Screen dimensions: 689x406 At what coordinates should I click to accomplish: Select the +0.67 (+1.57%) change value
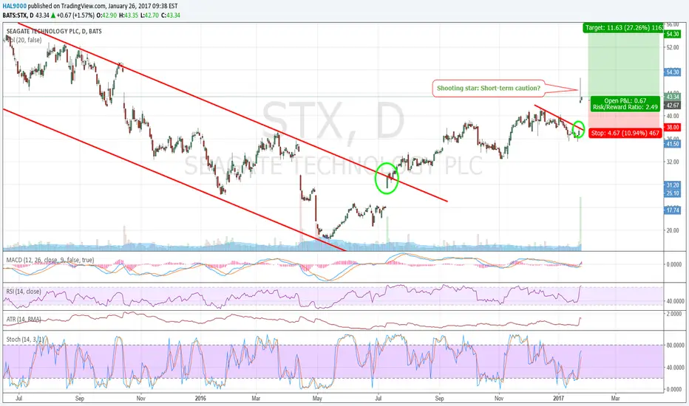(x=75, y=15)
